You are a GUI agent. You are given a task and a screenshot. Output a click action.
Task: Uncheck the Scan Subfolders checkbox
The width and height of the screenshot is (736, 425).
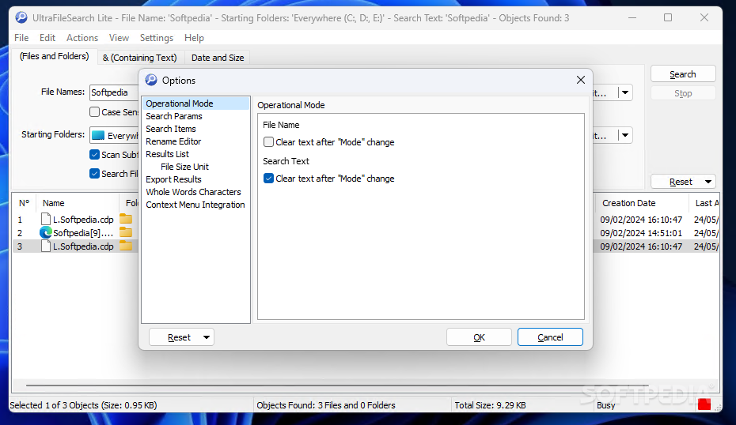coord(94,155)
